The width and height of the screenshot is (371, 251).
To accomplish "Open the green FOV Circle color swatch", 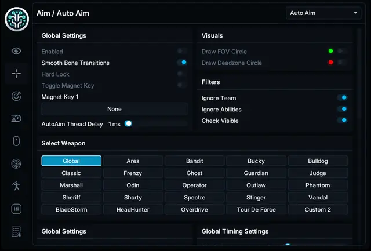I will pos(331,51).
